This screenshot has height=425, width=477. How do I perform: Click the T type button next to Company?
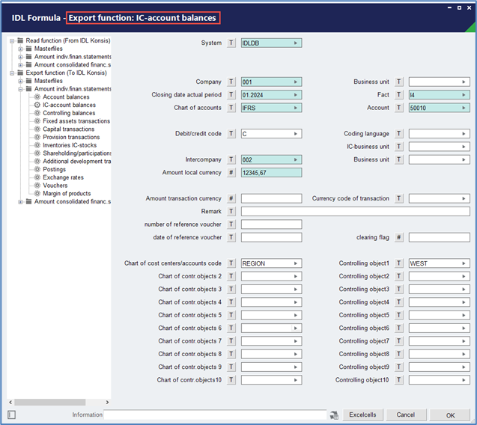coord(231,82)
